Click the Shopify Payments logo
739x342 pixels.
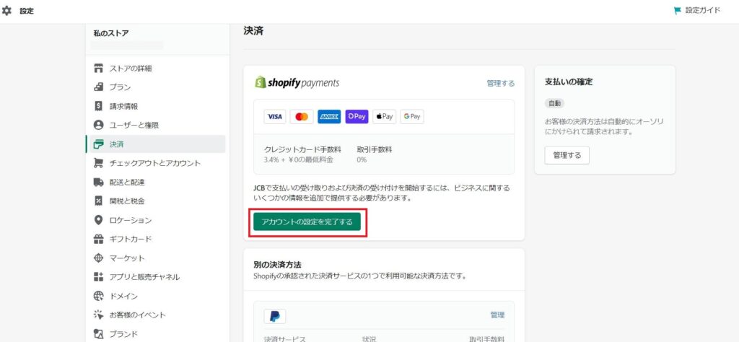297,82
